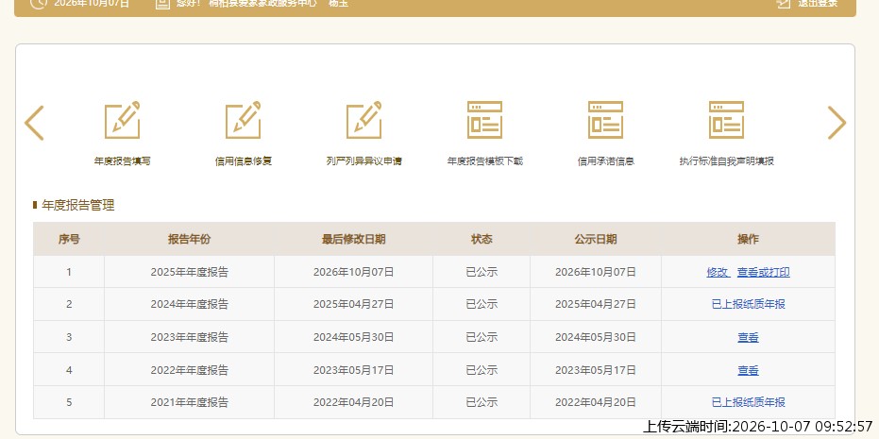Click the 2024年年度报告 cell
This screenshot has width=879, height=439.
click(190, 304)
